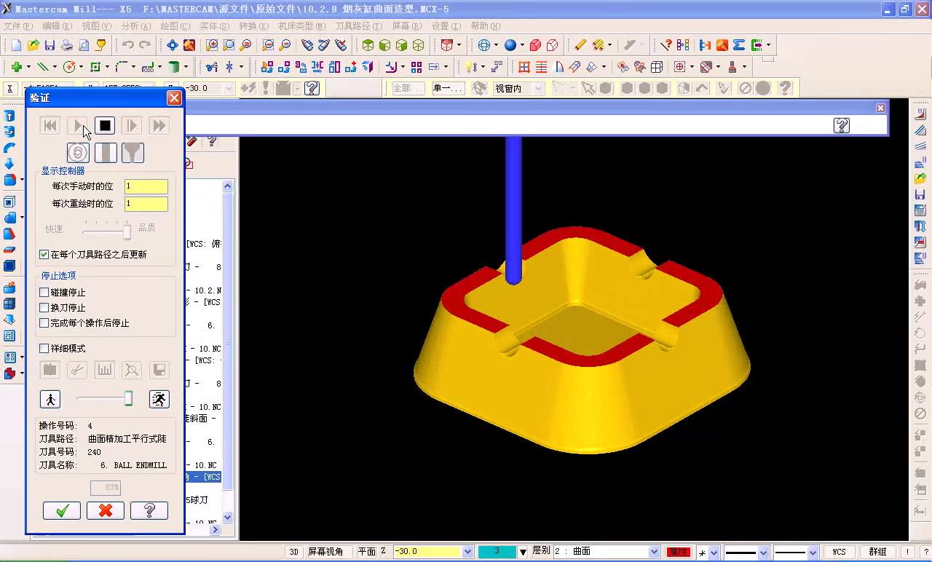Open a file with the folder icon

[33, 45]
